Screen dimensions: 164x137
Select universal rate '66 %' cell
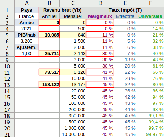click(150, 72)
